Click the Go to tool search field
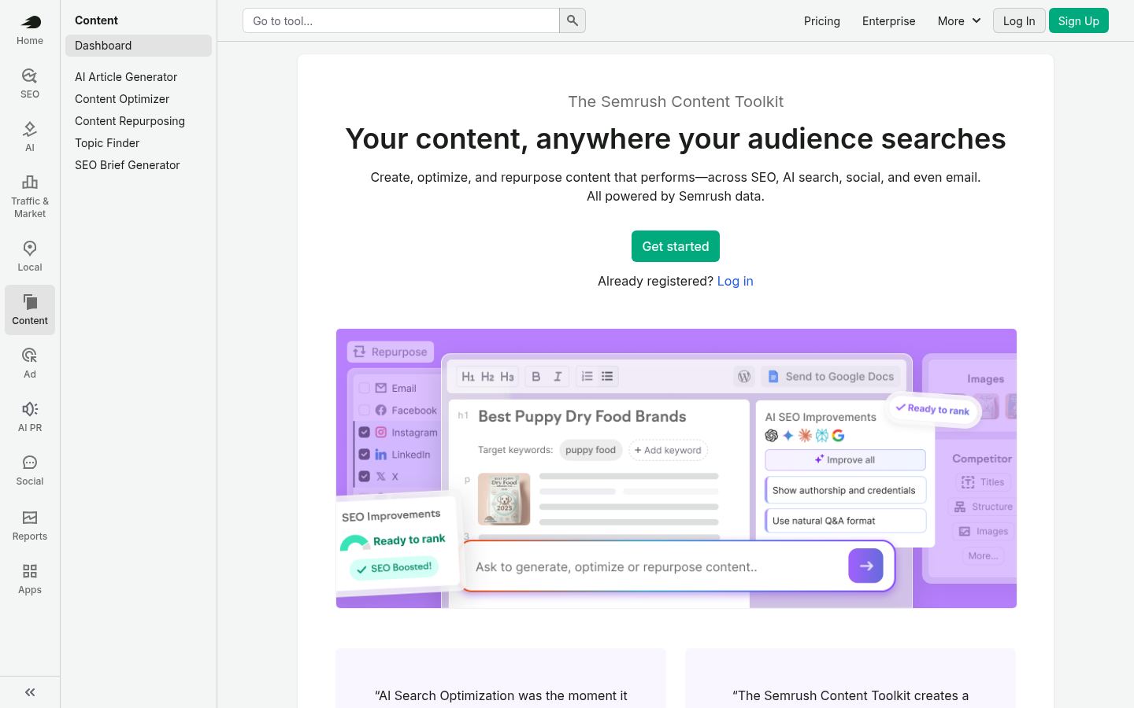1134x708 pixels. pyautogui.click(x=401, y=20)
